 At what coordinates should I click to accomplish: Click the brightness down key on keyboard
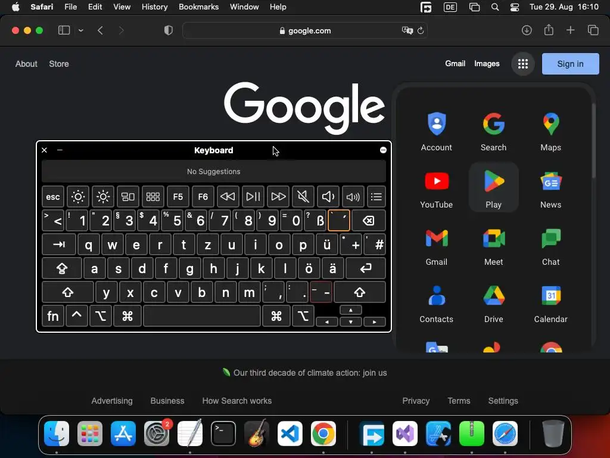pyautogui.click(x=78, y=197)
